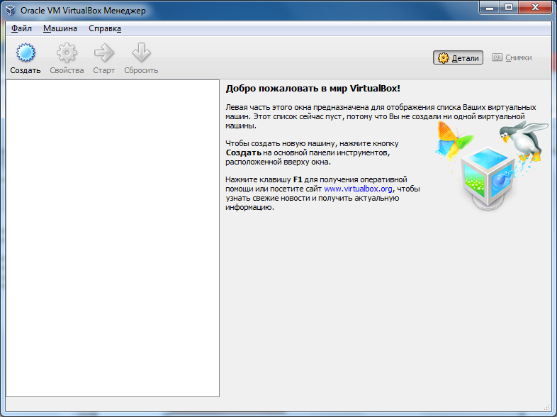The width and height of the screenshot is (557, 417).
Task: Close the VirtualBox Manager window
Action: [535, 8]
